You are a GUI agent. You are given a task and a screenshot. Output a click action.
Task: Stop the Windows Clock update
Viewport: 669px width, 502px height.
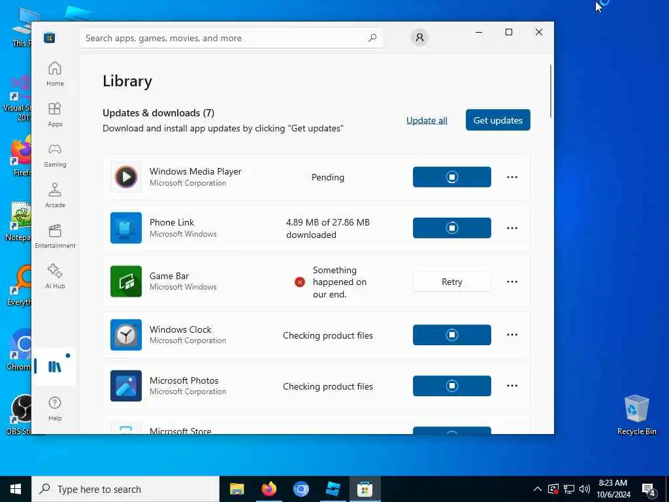pyautogui.click(x=452, y=335)
